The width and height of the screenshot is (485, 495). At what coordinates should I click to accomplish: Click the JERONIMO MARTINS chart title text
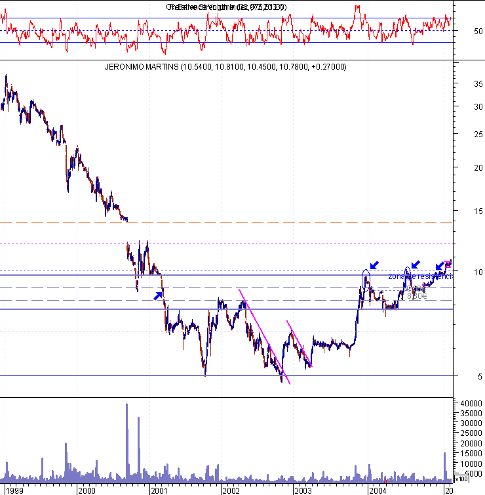tap(225, 67)
